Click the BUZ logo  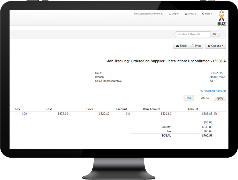click(221, 18)
